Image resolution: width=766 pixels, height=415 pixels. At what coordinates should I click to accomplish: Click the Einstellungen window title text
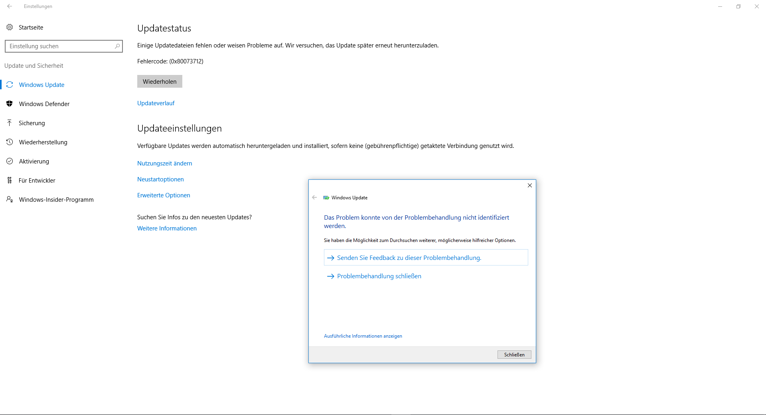point(38,6)
